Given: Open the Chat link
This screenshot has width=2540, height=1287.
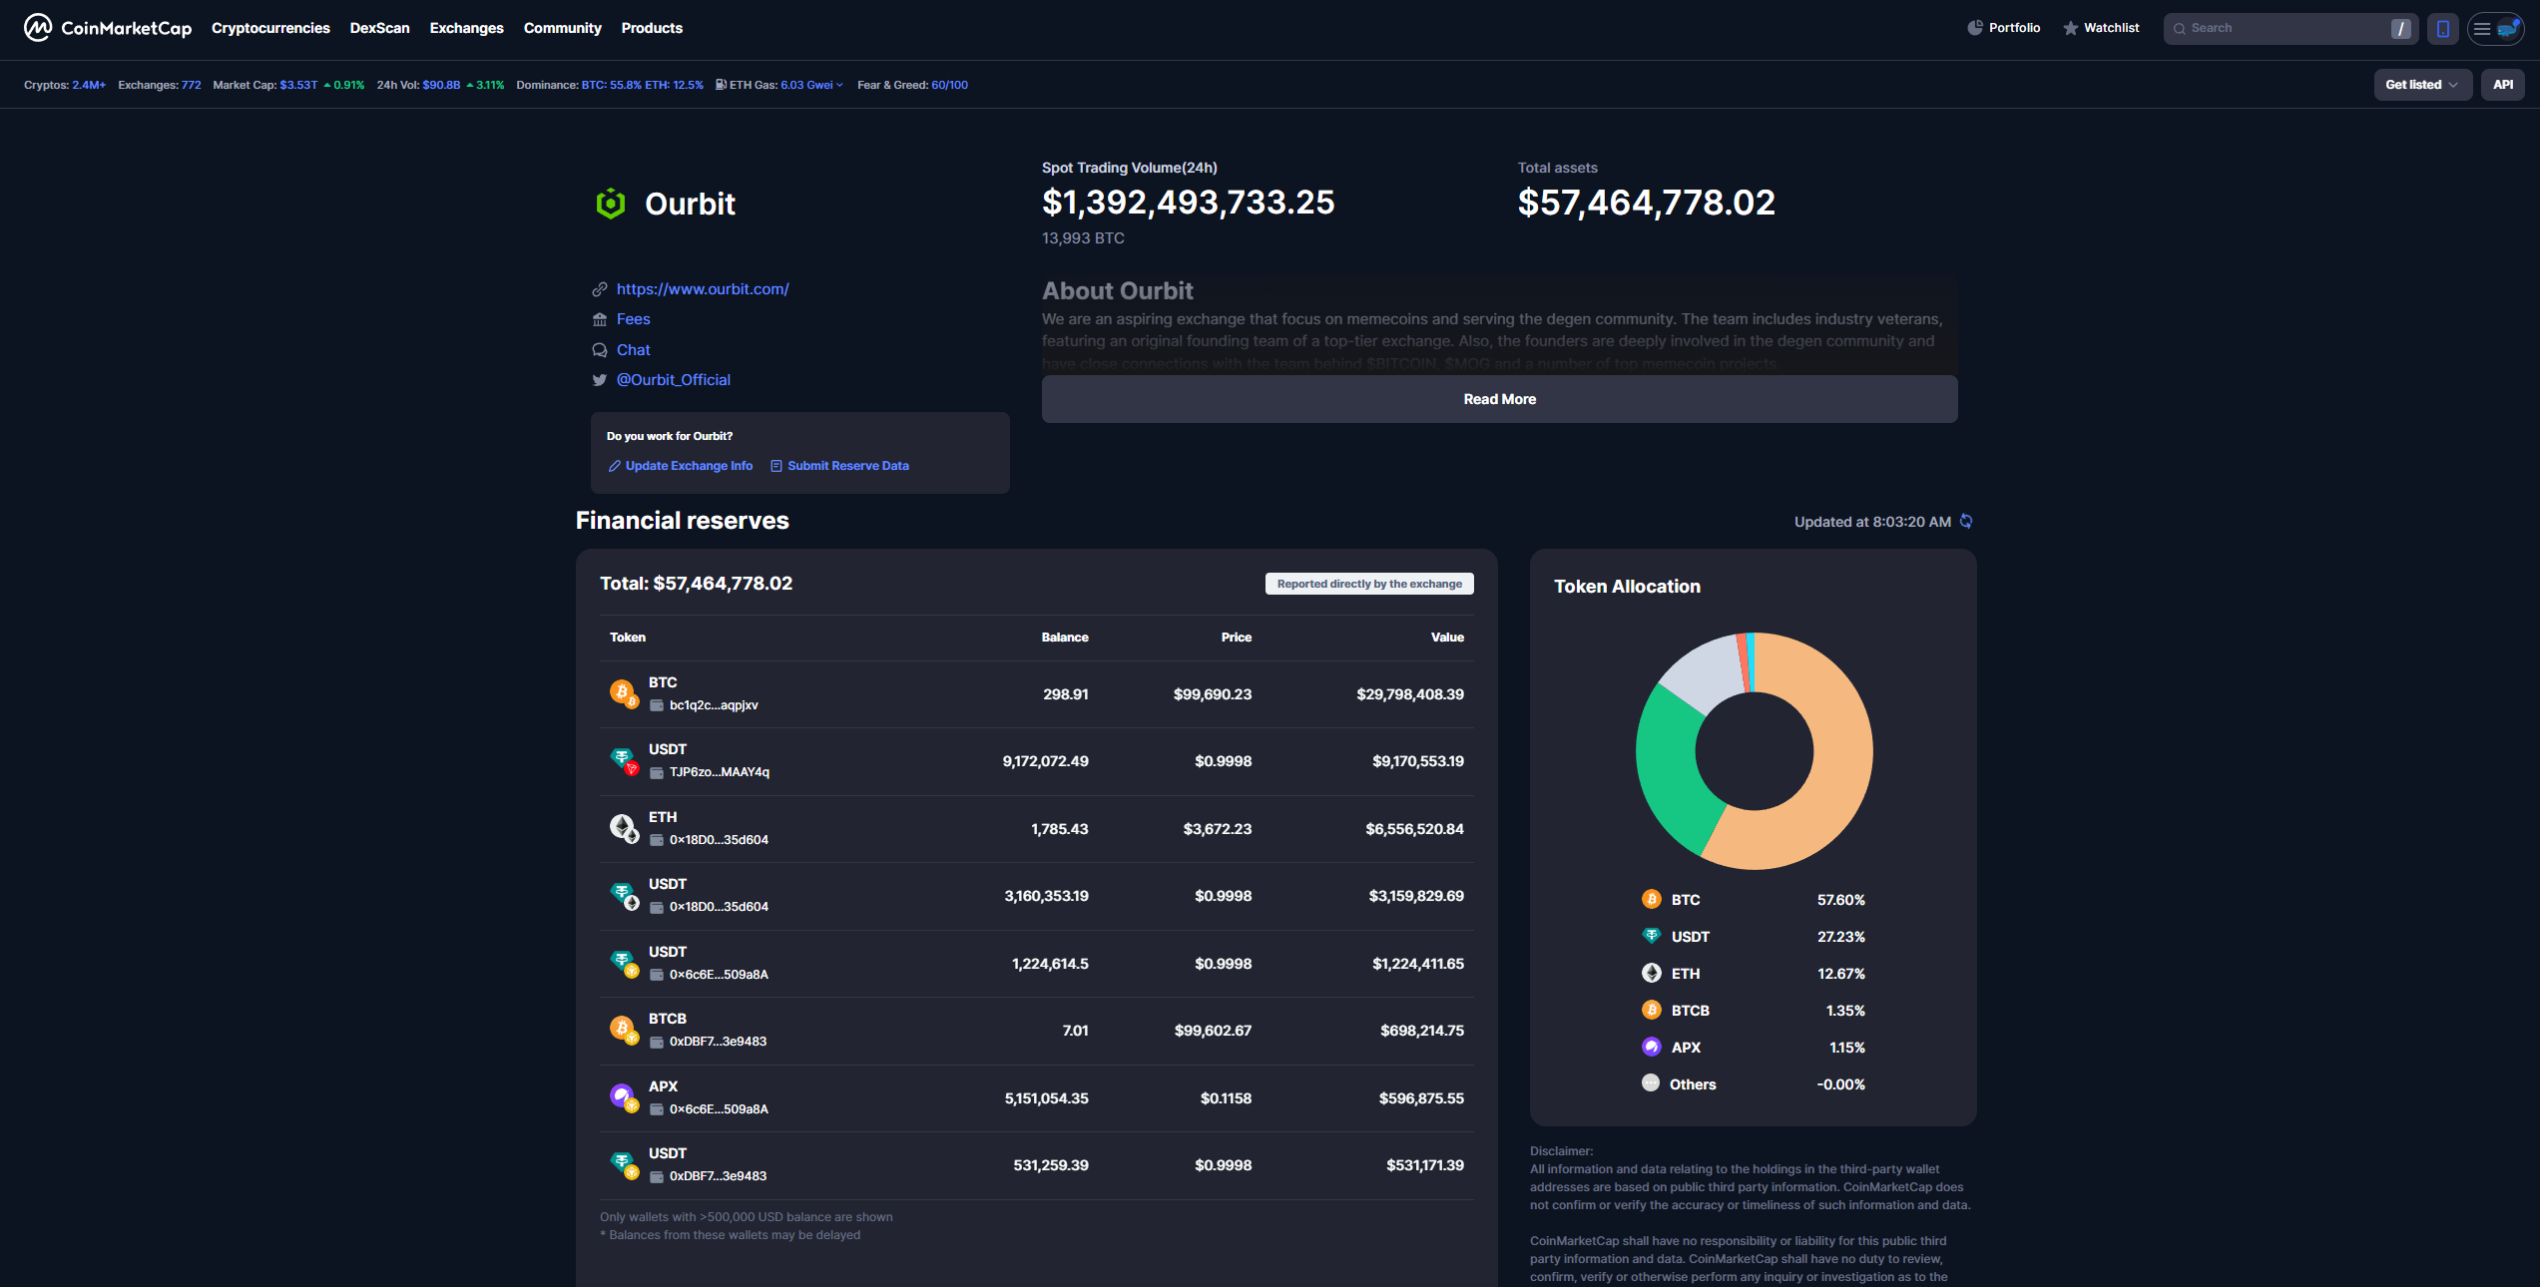Looking at the screenshot, I should (633, 350).
